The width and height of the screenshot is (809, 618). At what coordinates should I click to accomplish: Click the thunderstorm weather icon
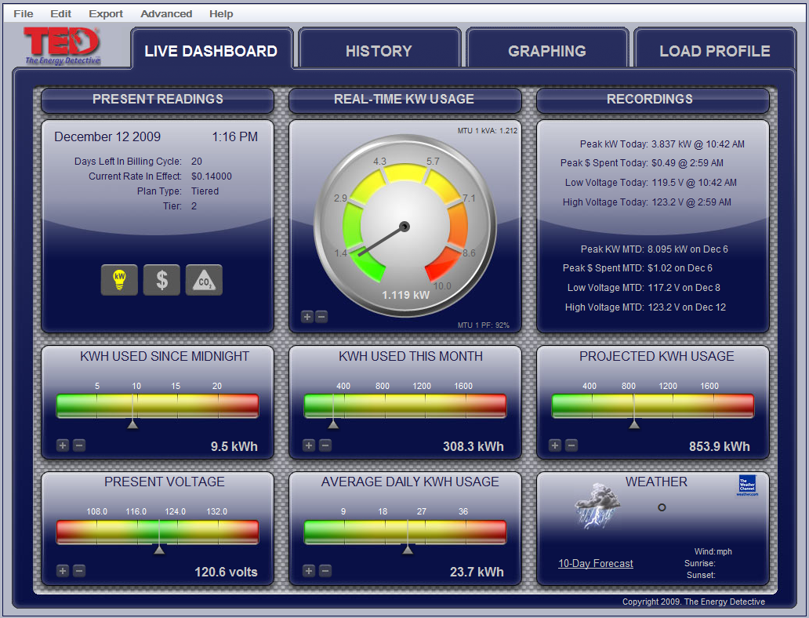click(x=597, y=505)
